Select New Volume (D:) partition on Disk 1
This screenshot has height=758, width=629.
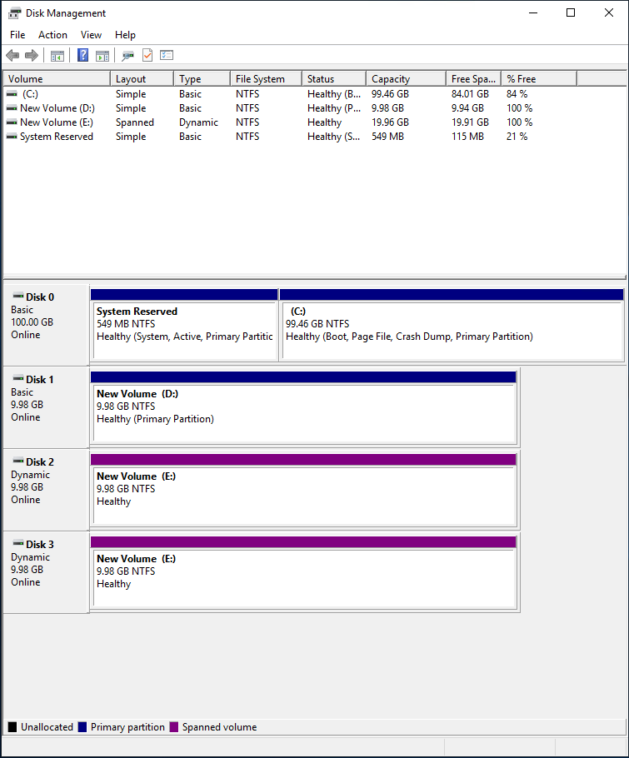[303, 407]
